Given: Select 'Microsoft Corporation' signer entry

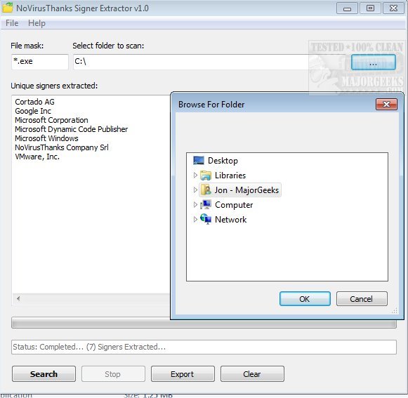Looking at the screenshot, I should 51,120.
